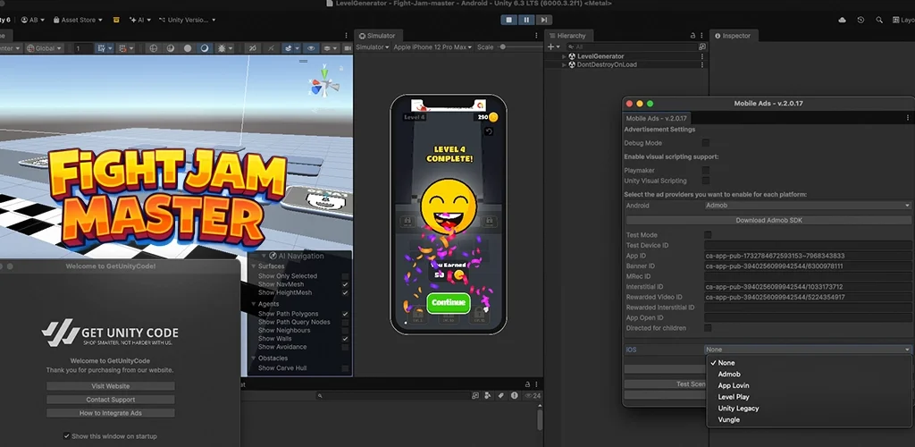Viewport: 915px width, 447px height.
Task: Open the iOS ad provider dropdown
Action: (x=808, y=350)
